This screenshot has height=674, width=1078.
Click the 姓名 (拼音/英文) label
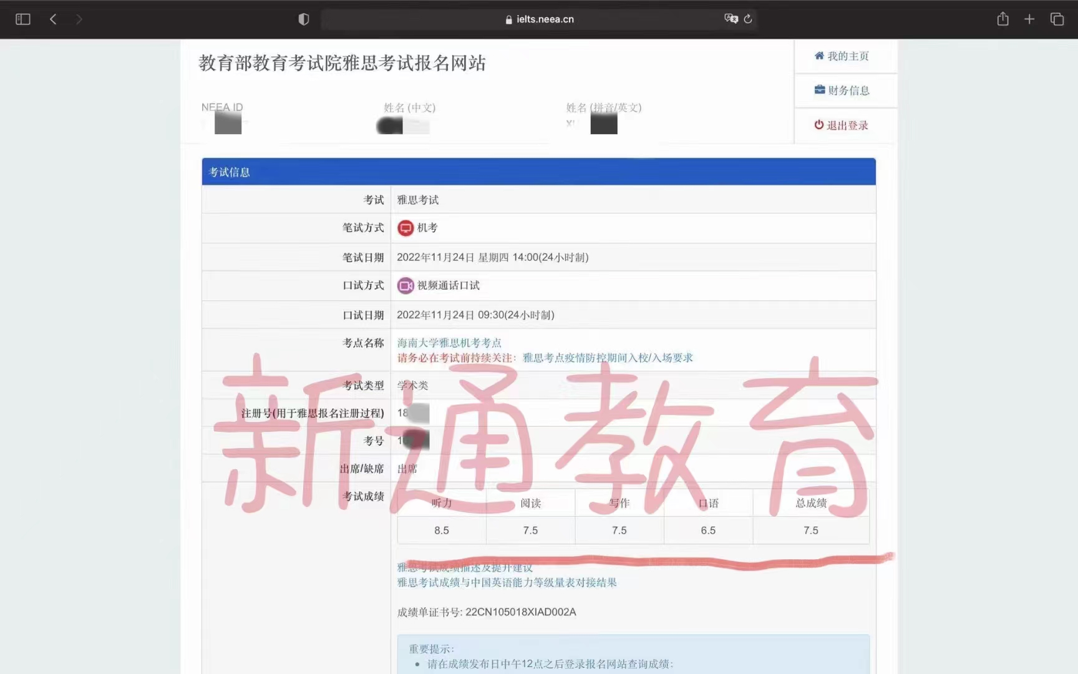(604, 107)
